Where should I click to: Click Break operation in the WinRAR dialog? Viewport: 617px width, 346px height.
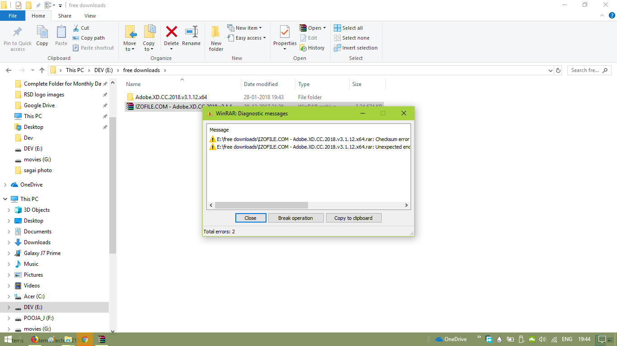(296, 218)
